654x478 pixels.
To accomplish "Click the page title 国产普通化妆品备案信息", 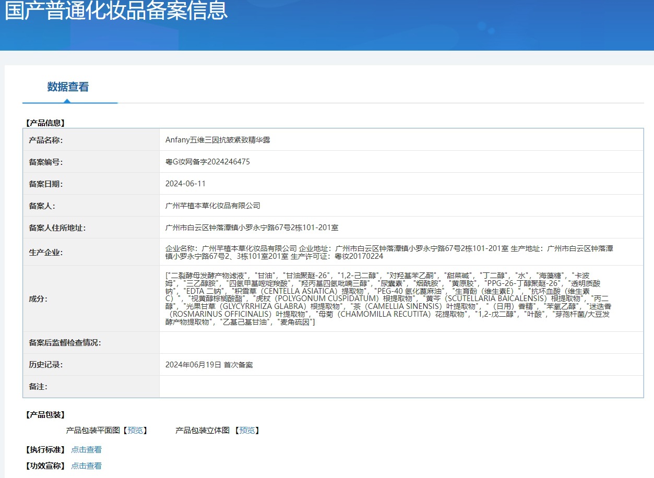I will tap(116, 10).
